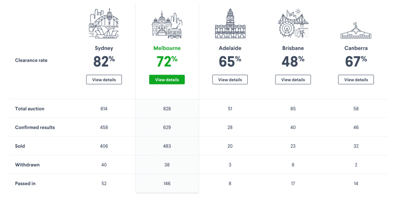Image resolution: width=395 pixels, height=198 pixels.
Task: Select the Sydney city heading
Action: 104,48
